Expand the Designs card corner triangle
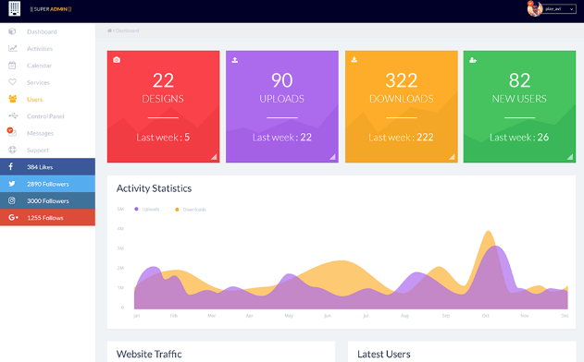The width and height of the screenshot is (584, 362). coord(214,157)
